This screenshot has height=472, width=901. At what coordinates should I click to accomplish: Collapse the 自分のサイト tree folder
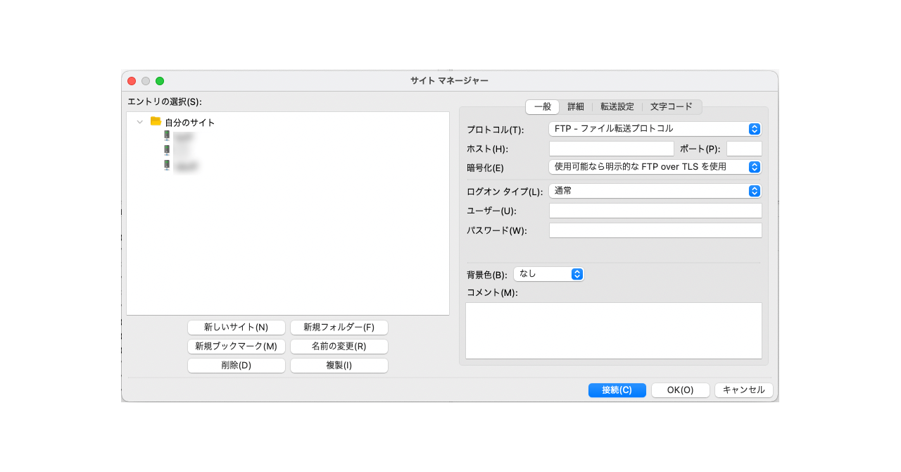(x=139, y=122)
